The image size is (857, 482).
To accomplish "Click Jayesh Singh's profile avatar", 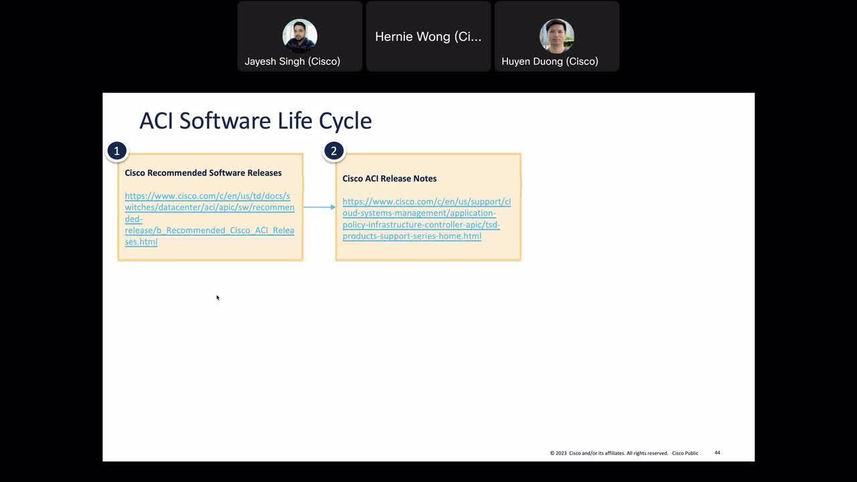I will click(300, 35).
